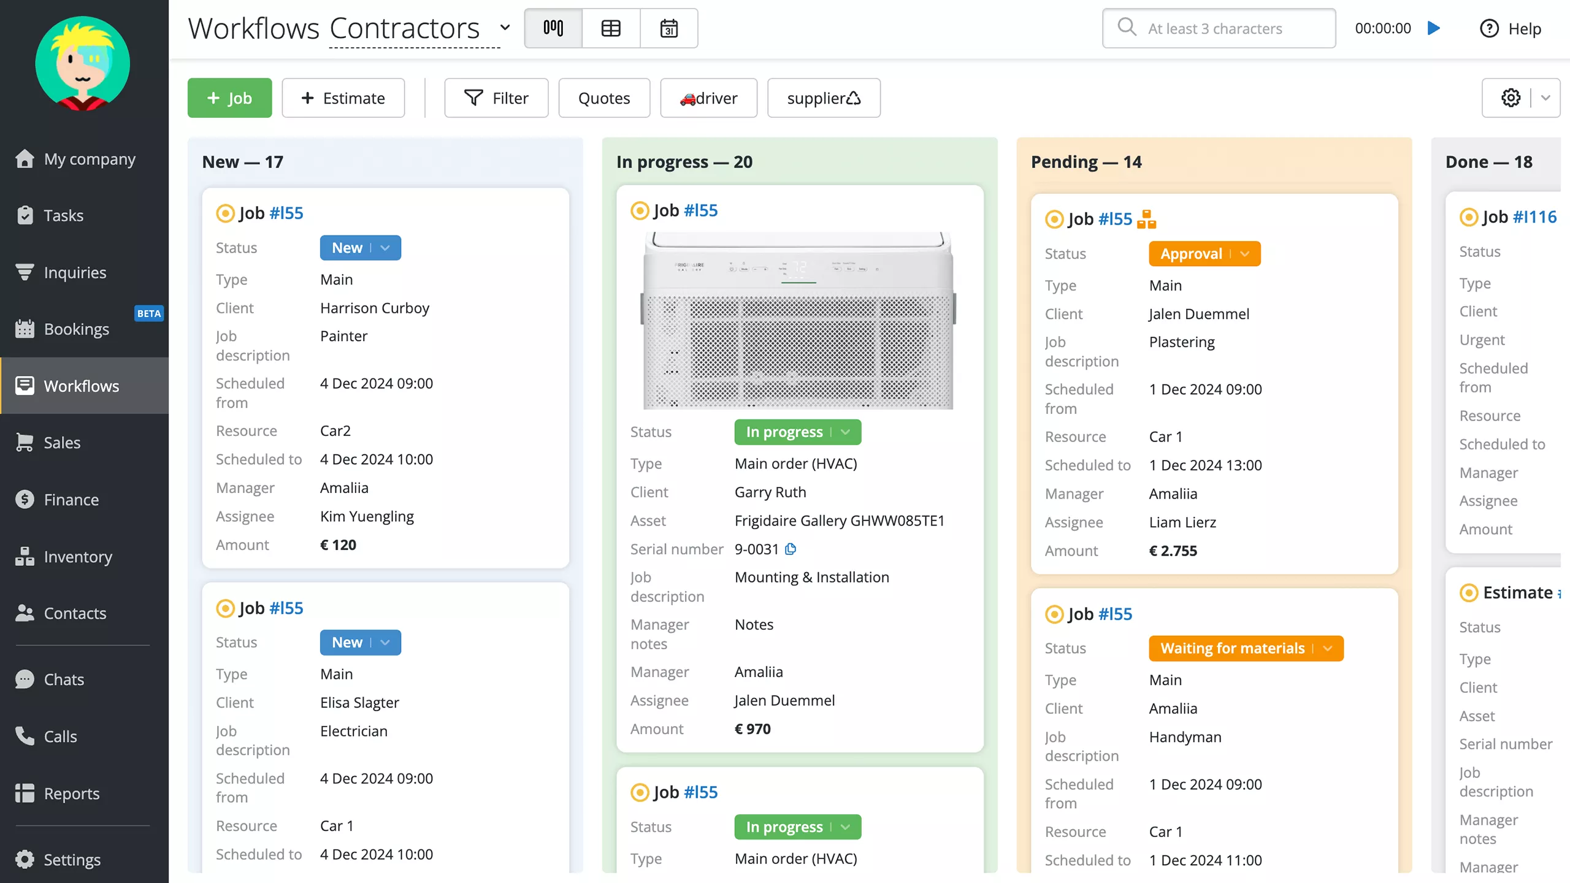Toggle the supplier filter button
The image size is (1570, 883).
(x=823, y=97)
